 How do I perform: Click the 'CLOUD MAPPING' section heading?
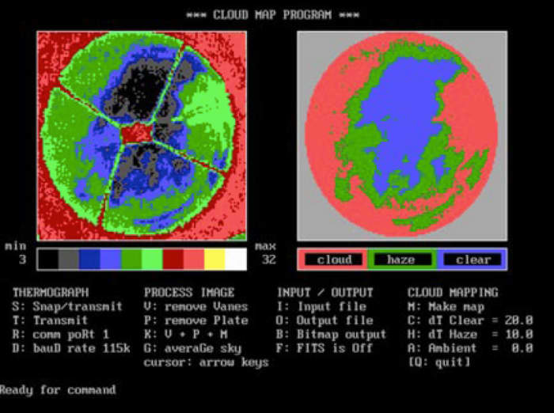453,293
